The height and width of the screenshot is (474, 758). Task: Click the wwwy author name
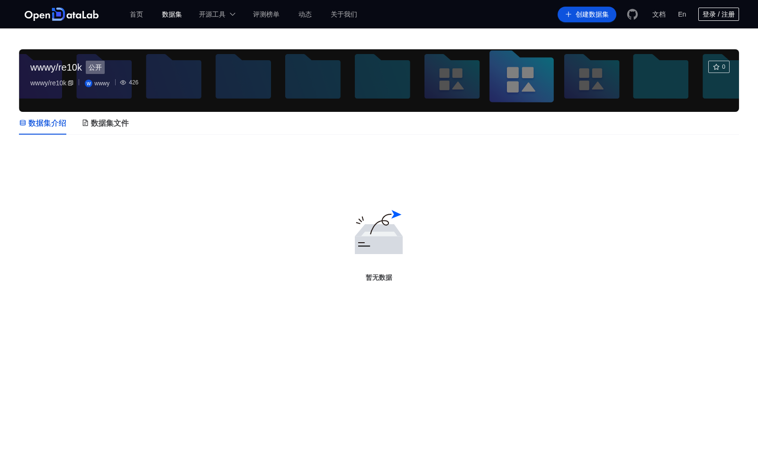[x=102, y=83]
